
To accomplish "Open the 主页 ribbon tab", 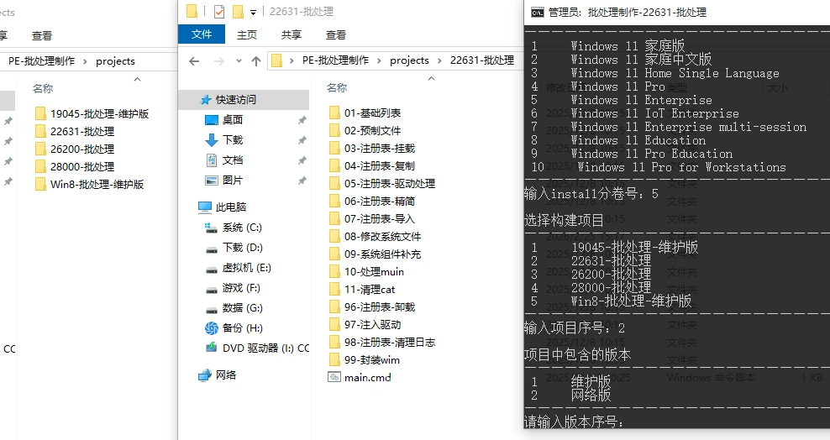I will (247, 34).
